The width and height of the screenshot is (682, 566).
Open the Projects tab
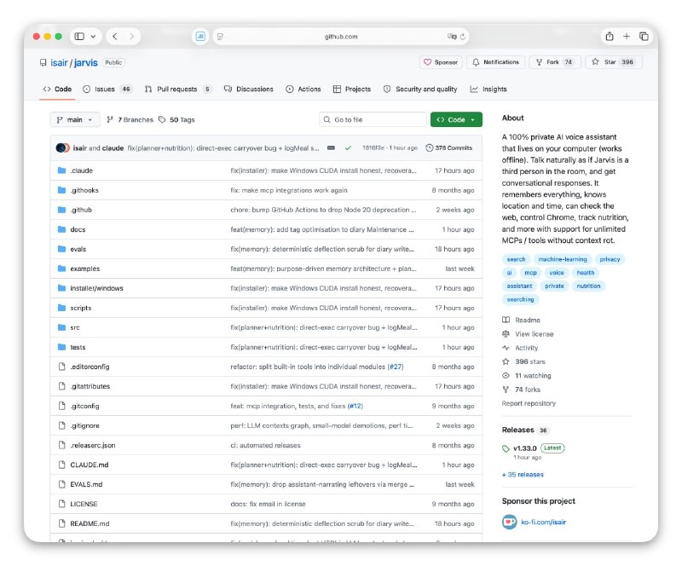pyautogui.click(x=352, y=90)
